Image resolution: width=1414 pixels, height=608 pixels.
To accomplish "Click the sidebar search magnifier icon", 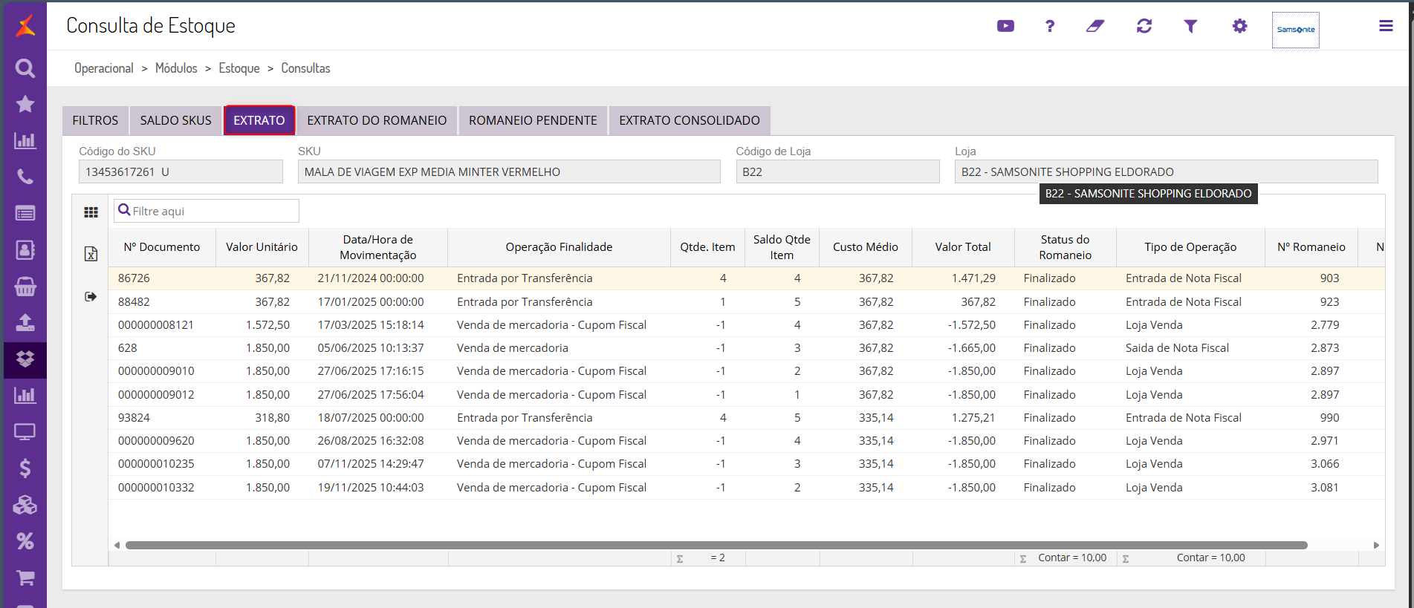I will 25,68.
